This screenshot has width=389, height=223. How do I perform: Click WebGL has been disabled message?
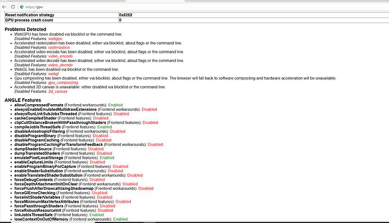pyautogui.click(x=67, y=70)
